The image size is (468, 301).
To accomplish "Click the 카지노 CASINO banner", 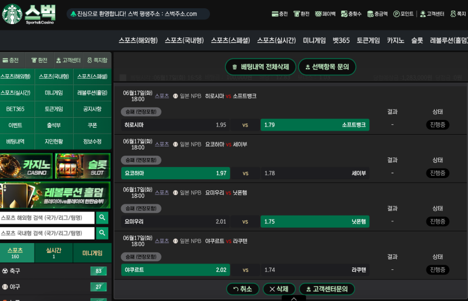I will [26, 166].
